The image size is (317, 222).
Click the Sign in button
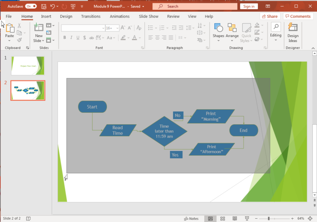[249, 6]
